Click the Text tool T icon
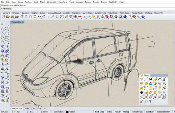 tap(2, 78)
